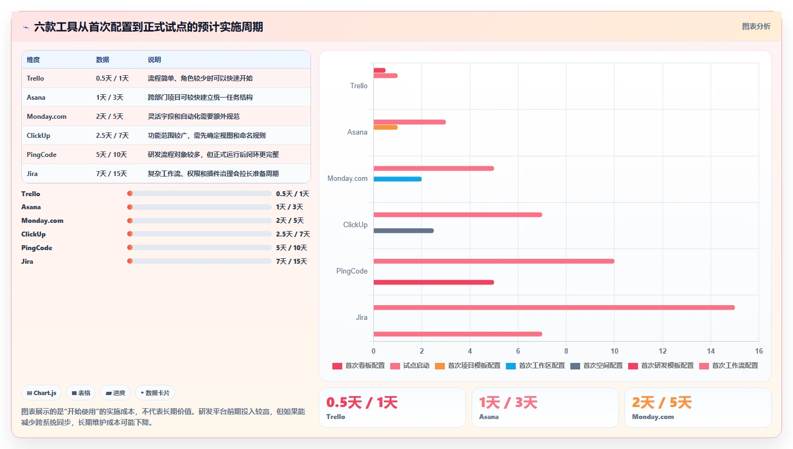Click the 说明 column header
This screenshot has width=793, height=449.
pos(154,60)
